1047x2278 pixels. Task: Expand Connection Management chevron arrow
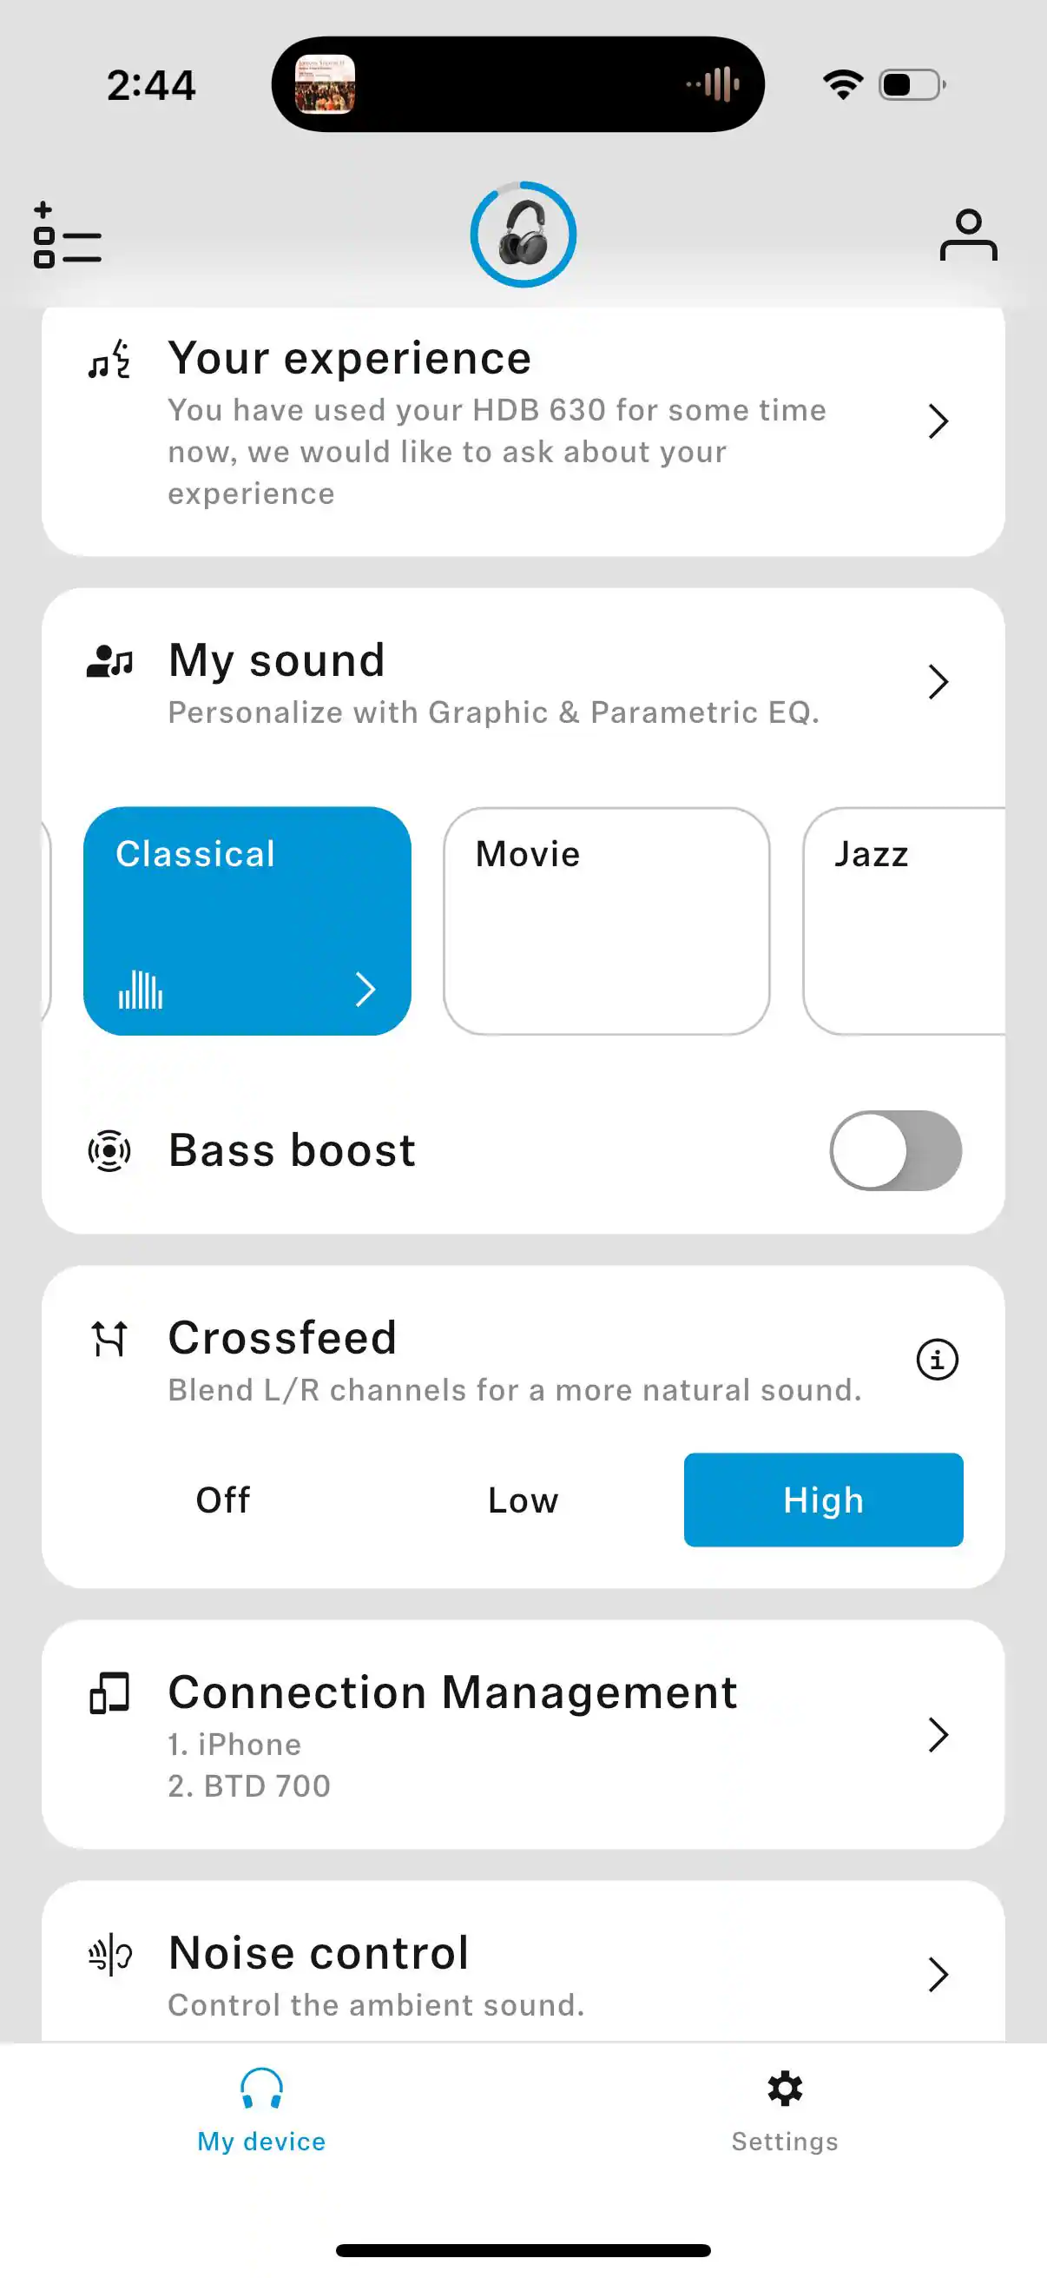[938, 1734]
